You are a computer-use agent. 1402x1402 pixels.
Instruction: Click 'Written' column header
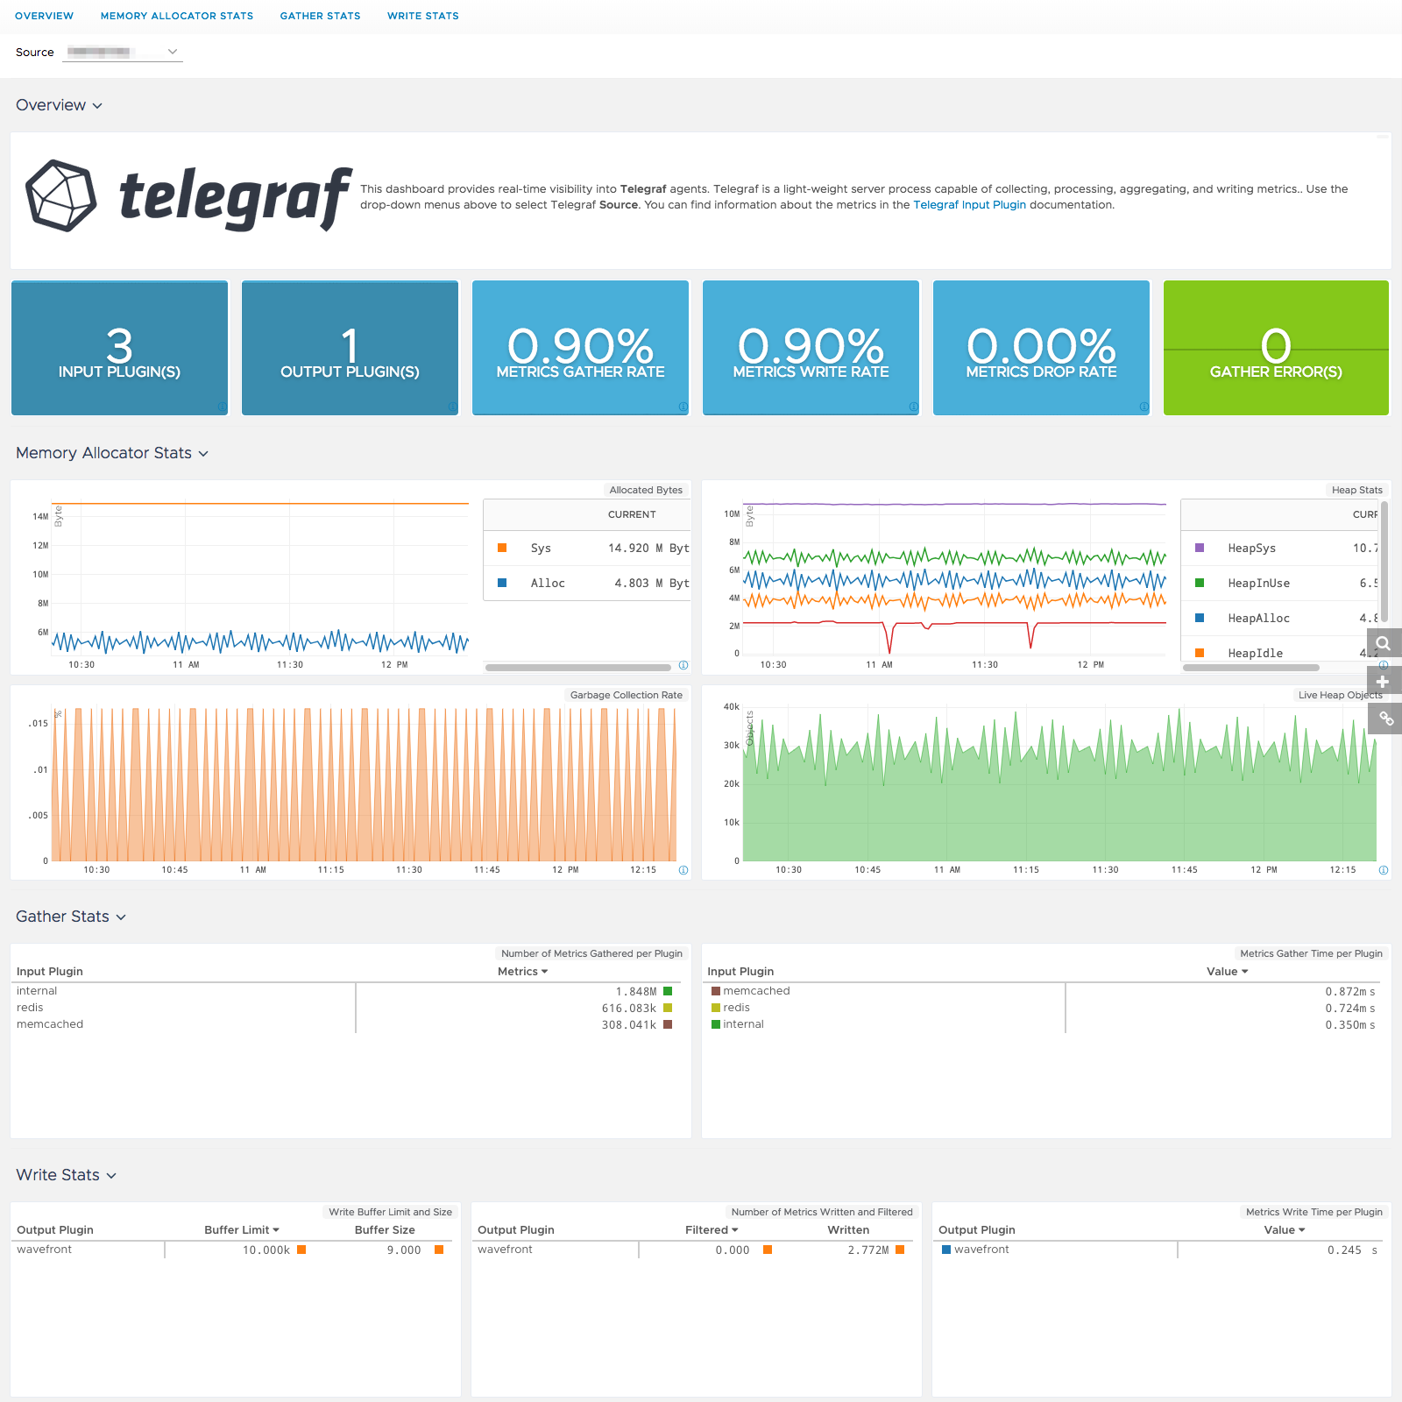click(x=848, y=1229)
